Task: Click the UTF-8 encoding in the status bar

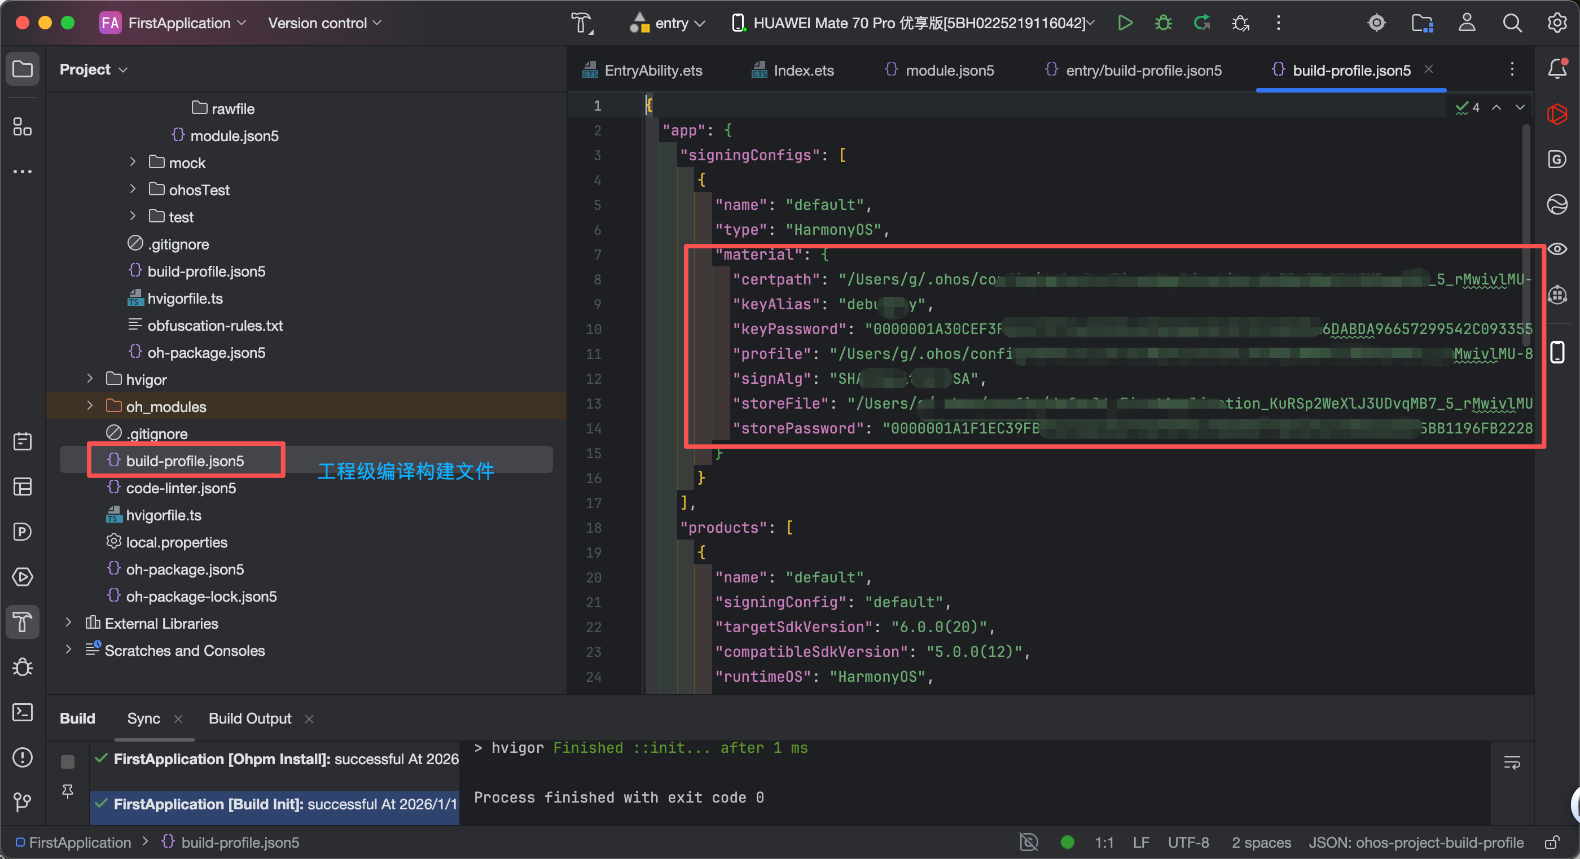Action: (1188, 843)
